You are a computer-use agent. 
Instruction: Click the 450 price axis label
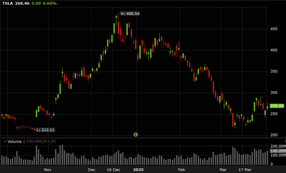click(274, 29)
